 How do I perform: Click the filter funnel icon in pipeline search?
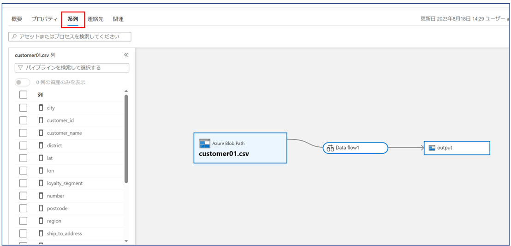(x=20, y=68)
